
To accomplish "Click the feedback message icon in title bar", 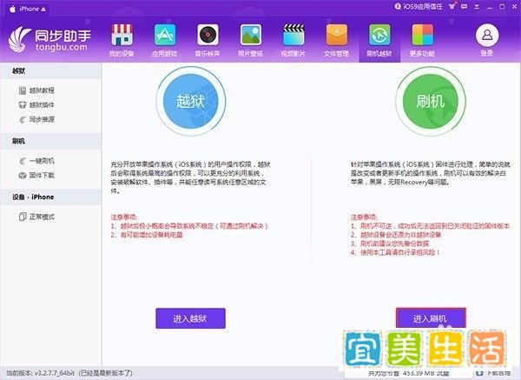I will pyautogui.click(x=465, y=6).
